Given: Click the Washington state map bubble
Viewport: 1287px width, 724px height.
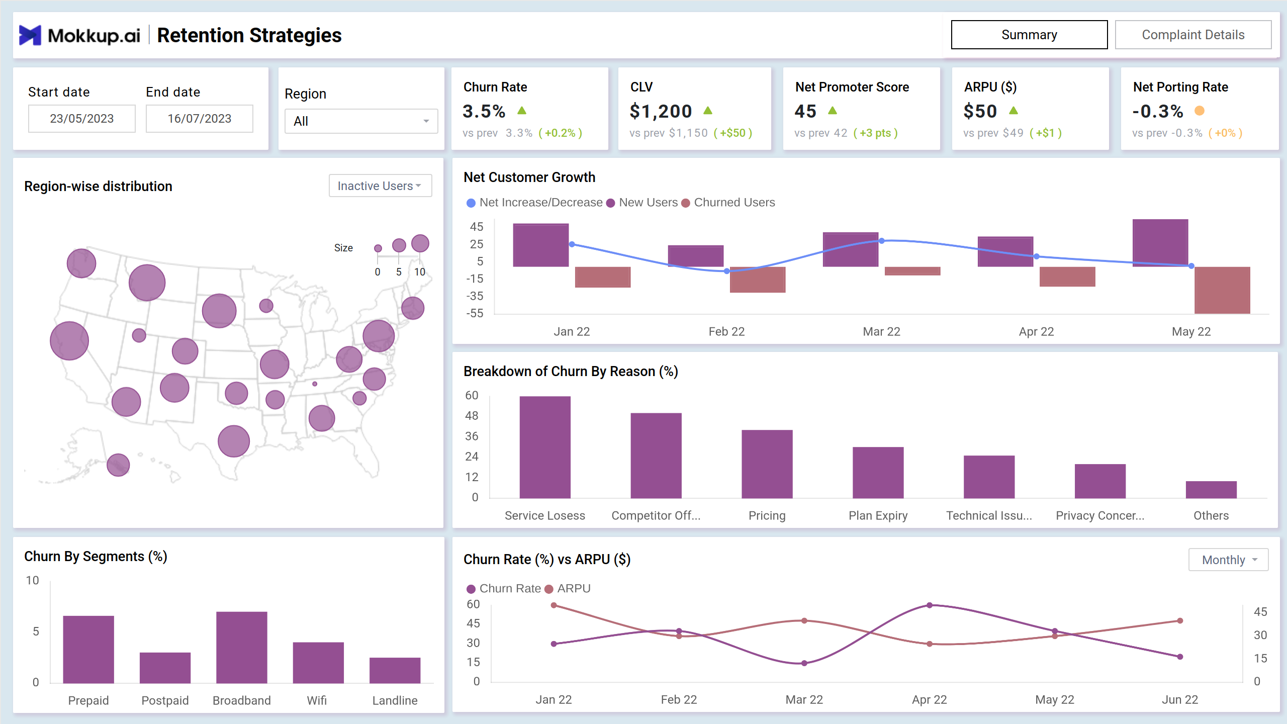Looking at the screenshot, I should (81, 263).
